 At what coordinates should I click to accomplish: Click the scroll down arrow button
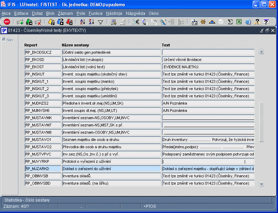point(261,184)
